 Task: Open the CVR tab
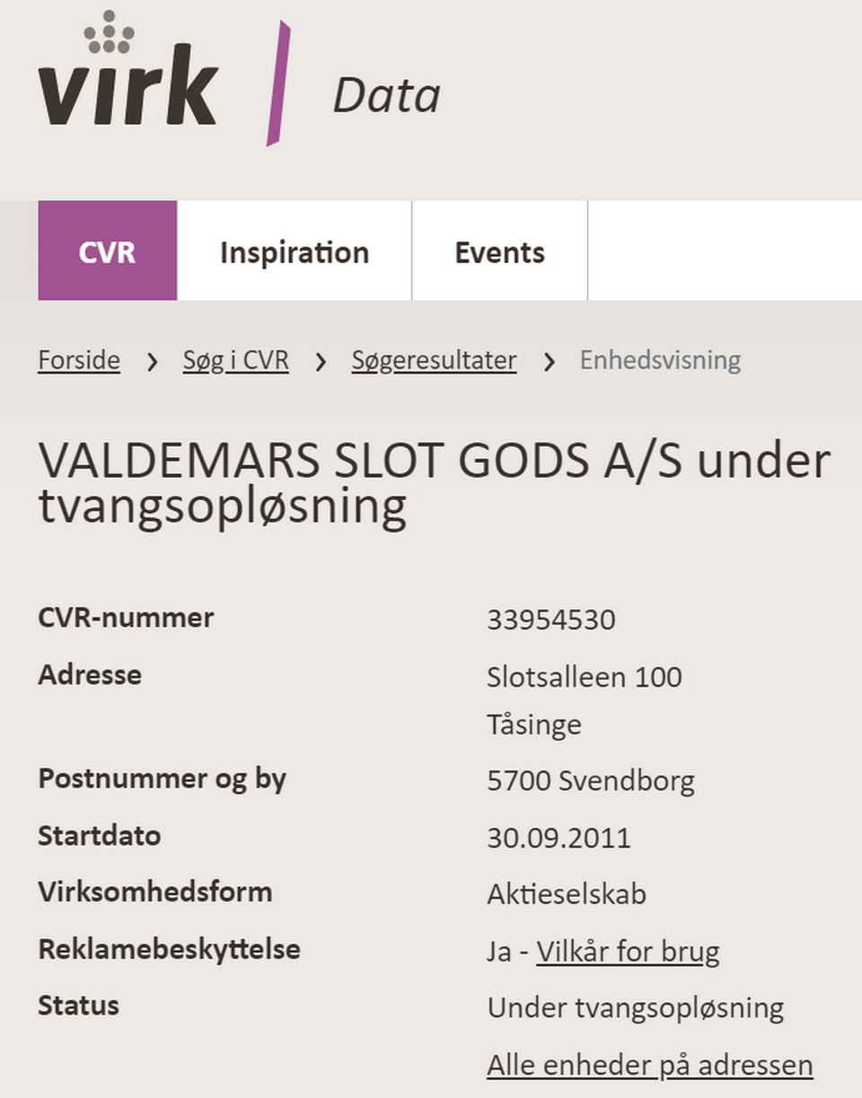(108, 251)
